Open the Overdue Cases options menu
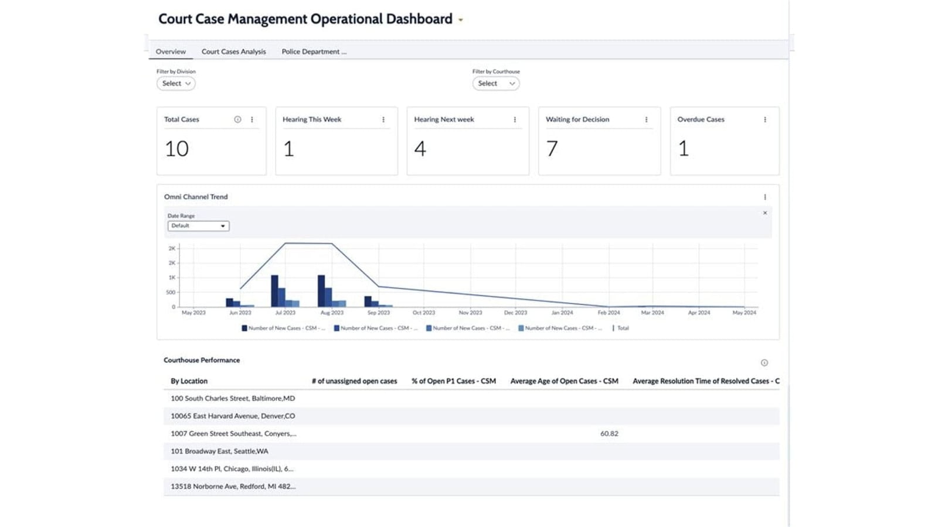The height and width of the screenshot is (527, 938). pos(765,119)
